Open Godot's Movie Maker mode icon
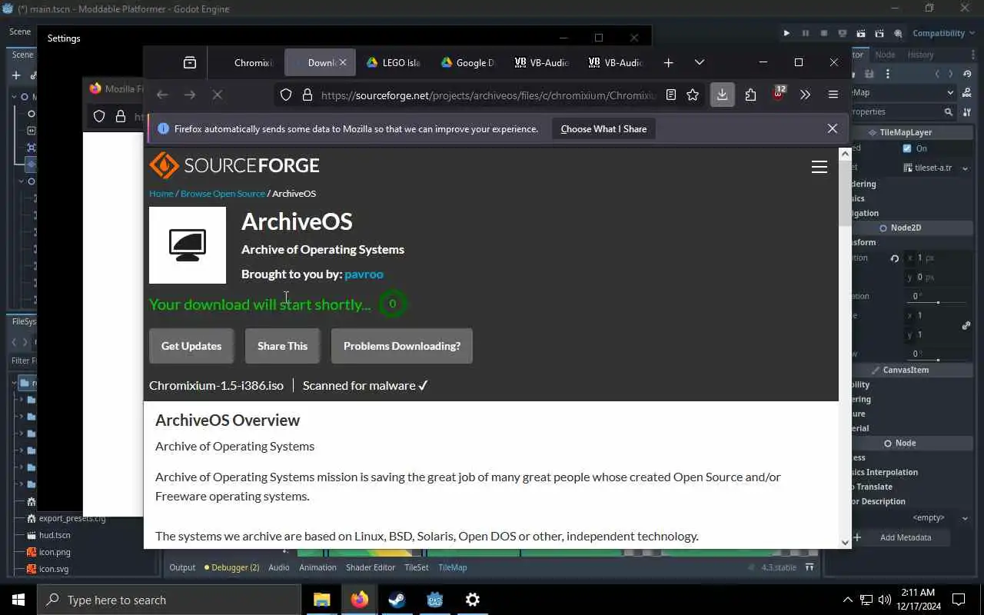This screenshot has height=615, width=984. click(898, 33)
